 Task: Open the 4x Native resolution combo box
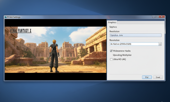pyautogui.click(x=134, y=44)
